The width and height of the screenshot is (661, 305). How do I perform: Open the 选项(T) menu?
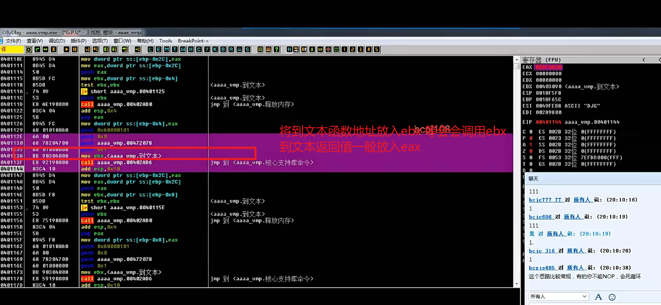(100, 41)
